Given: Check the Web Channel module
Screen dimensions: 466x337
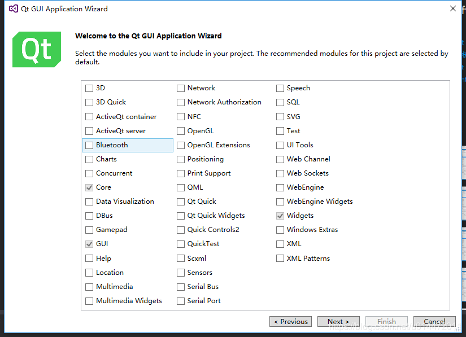Looking at the screenshot, I should click(x=280, y=159).
